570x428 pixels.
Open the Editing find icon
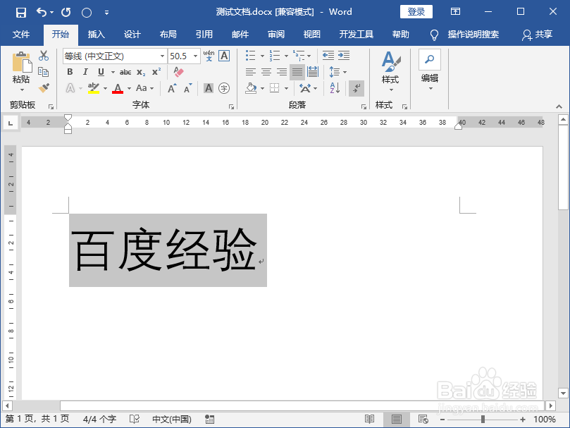point(430,59)
